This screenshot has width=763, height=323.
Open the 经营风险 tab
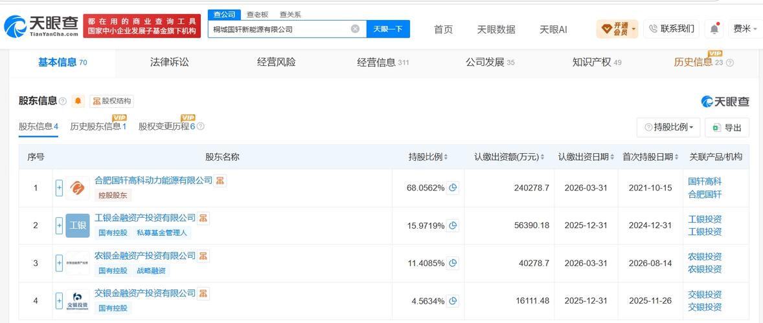277,63
